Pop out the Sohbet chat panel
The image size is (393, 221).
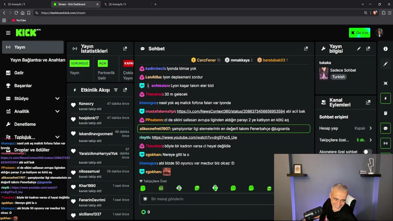click(x=306, y=48)
